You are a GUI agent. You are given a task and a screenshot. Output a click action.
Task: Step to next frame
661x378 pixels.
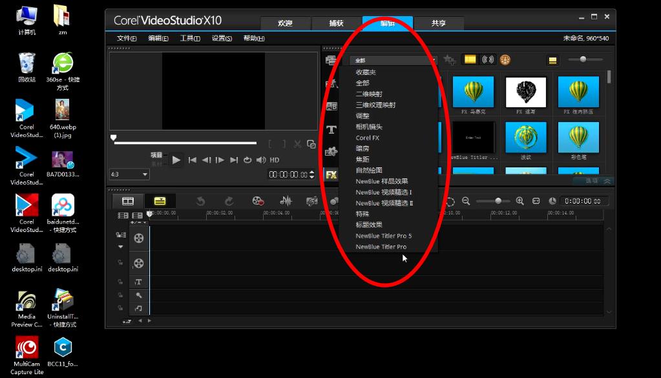220,160
